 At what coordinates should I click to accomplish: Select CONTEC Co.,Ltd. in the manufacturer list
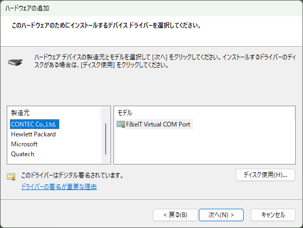pos(34,124)
